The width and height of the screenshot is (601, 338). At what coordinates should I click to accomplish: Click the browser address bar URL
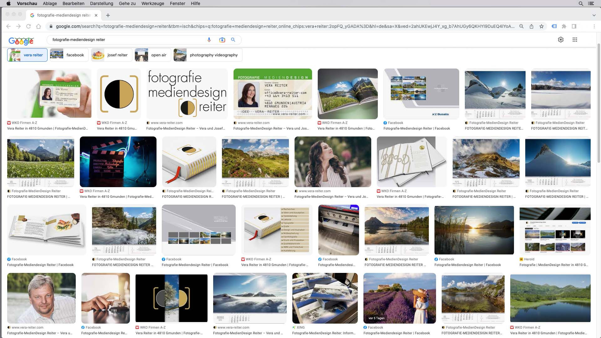click(285, 26)
